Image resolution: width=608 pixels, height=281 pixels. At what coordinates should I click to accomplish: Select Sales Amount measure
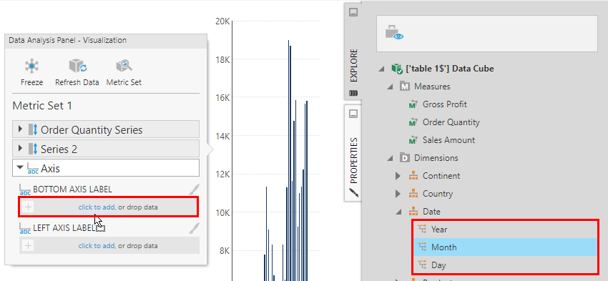pyautogui.click(x=448, y=140)
